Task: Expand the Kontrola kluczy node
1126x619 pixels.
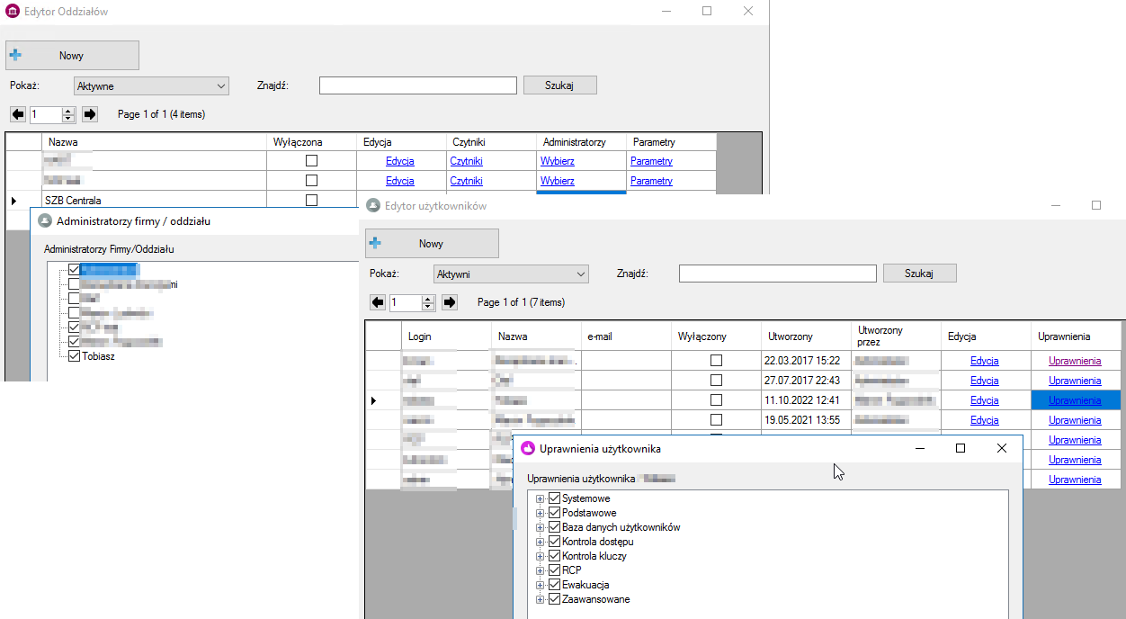Action: pyautogui.click(x=540, y=556)
